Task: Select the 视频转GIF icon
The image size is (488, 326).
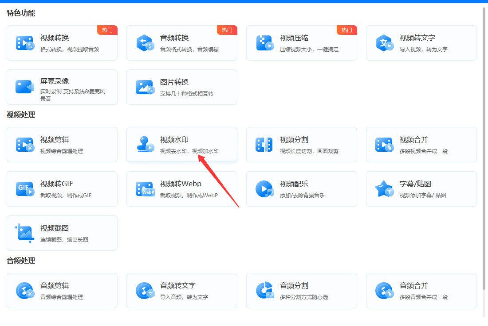Action: click(x=25, y=188)
